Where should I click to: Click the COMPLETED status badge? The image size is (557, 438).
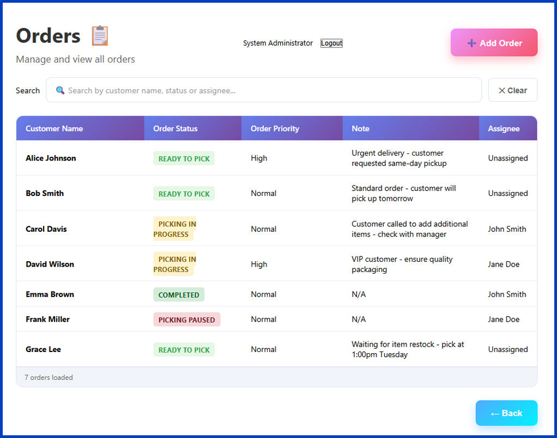pos(179,295)
